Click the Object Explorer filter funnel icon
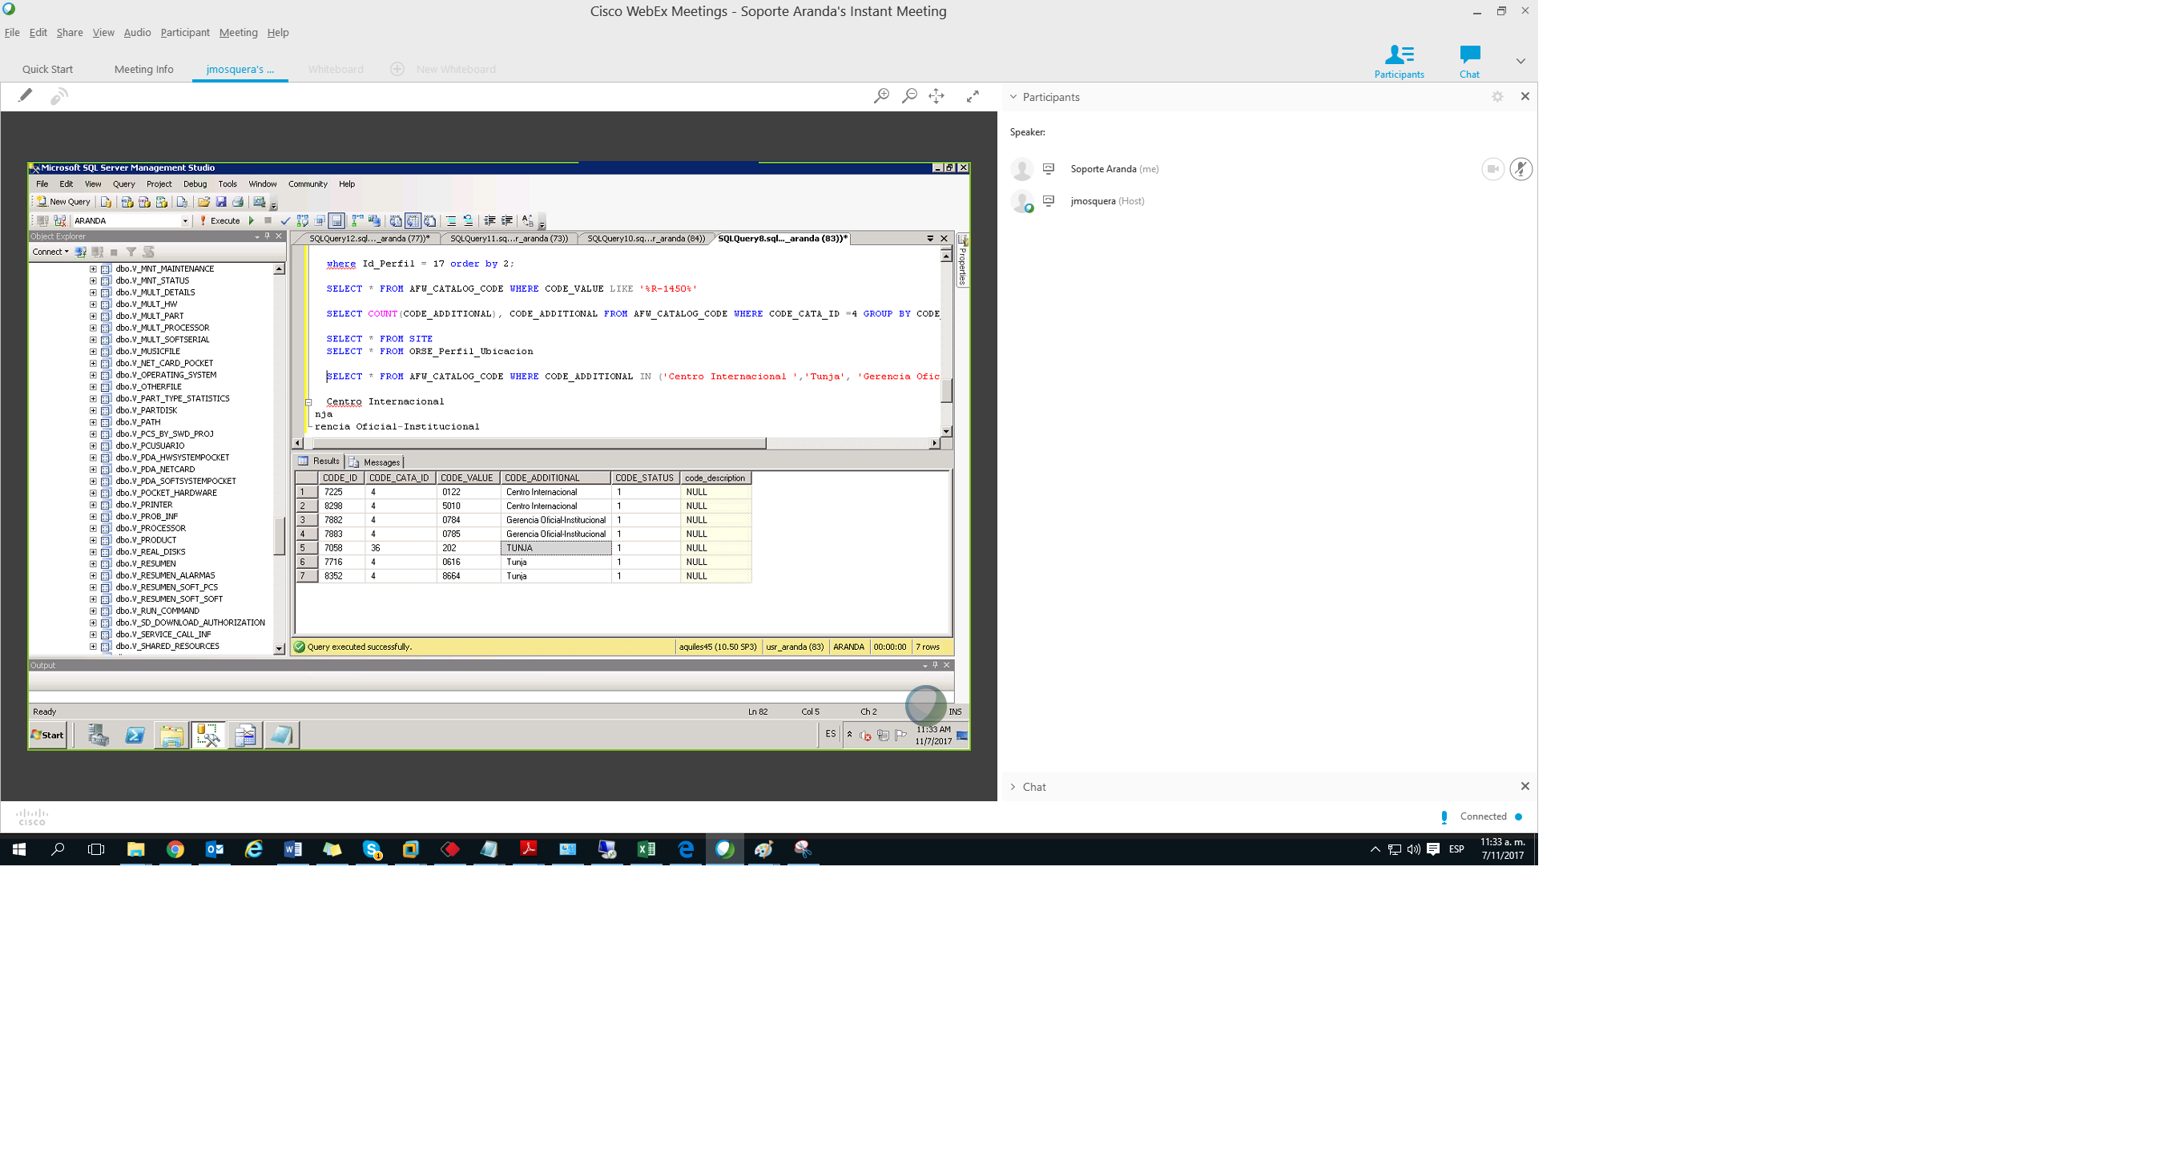This screenshot has width=2163, height=1173. click(131, 252)
